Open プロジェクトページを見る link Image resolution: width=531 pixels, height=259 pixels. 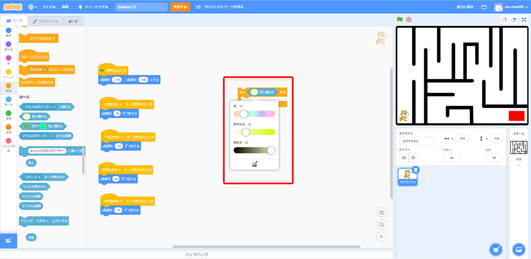[x=220, y=7]
